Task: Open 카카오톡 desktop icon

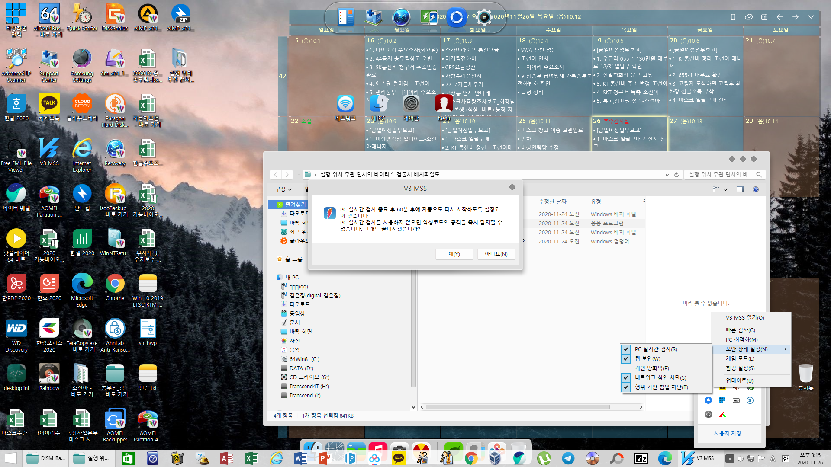Action: click(x=49, y=107)
